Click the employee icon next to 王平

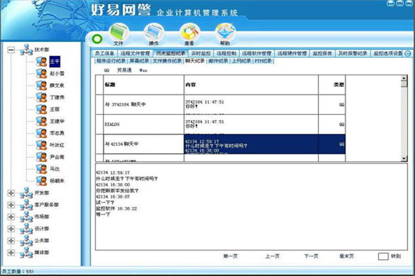[41, 61]
